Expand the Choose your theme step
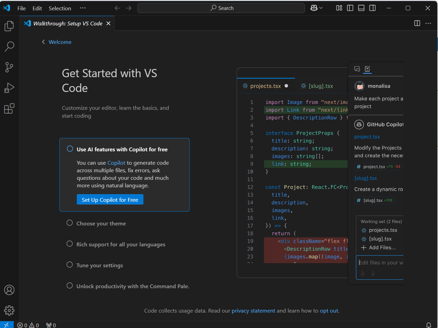This screenshot has width=438, height=328. point(101,224)
